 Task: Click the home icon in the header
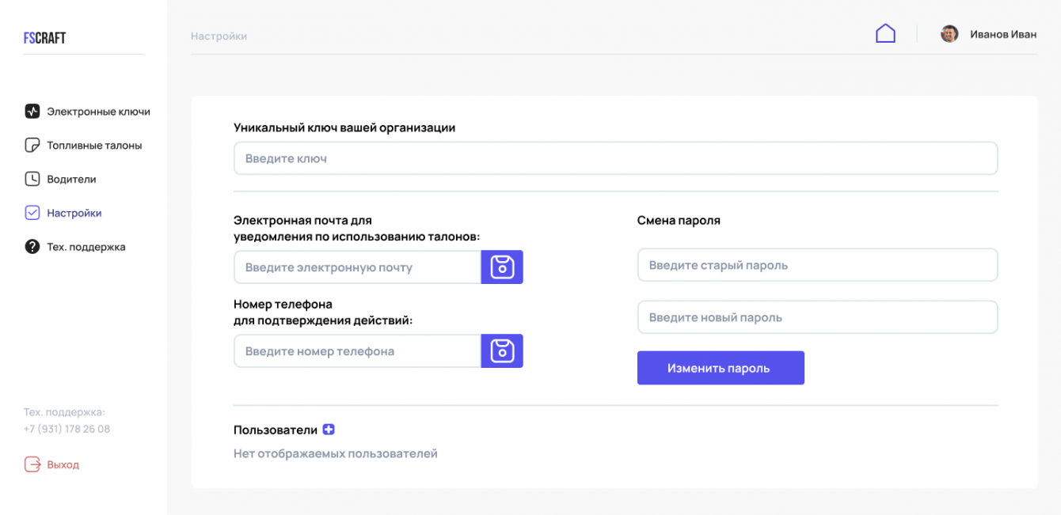point(885,33)
